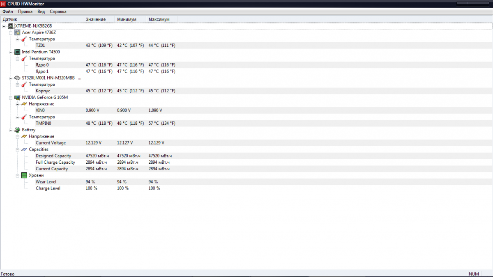Collapse the Battery tree node

[x=11, y=130]
